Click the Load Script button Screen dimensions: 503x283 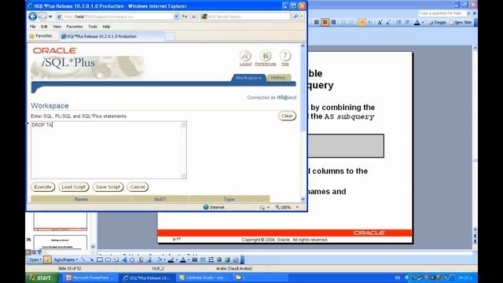(x=73, y=187)
